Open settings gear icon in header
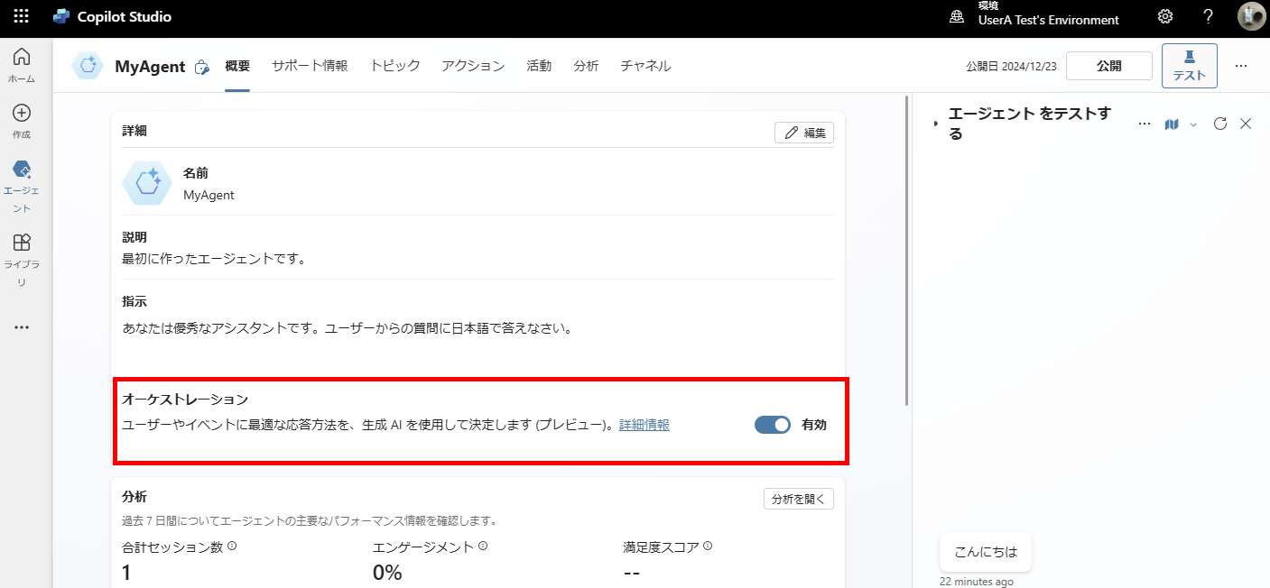Screen dimensions: 1270x588 click(x=1165, y=17)
